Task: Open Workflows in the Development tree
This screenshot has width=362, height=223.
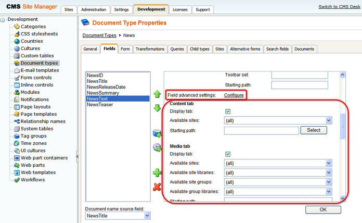Action: (x=32, y=180)
